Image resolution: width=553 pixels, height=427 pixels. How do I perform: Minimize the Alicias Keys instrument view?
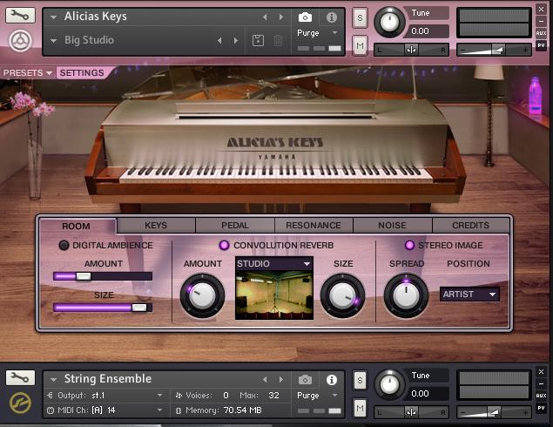[x=541, y=22]
